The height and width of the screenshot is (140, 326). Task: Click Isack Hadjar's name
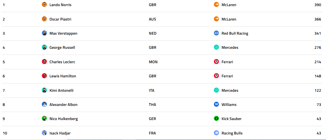pyautogui.click(x=60, y=133)
